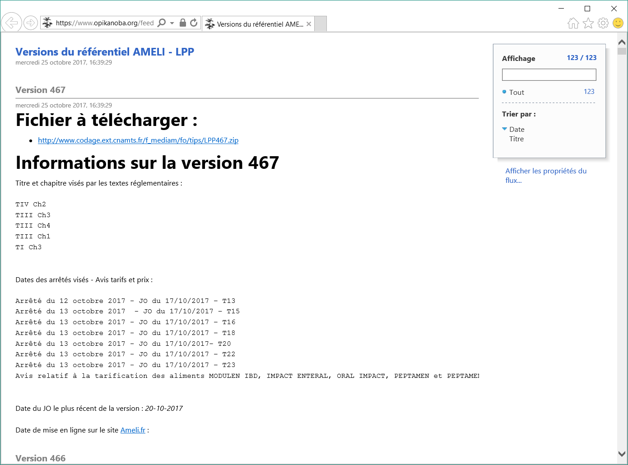Click the 'Affichage' panel heading
The width and height of the screenshot is (628, 465).
pos(519,59)
